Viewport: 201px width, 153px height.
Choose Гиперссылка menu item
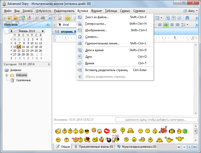[x=115, y=24]
